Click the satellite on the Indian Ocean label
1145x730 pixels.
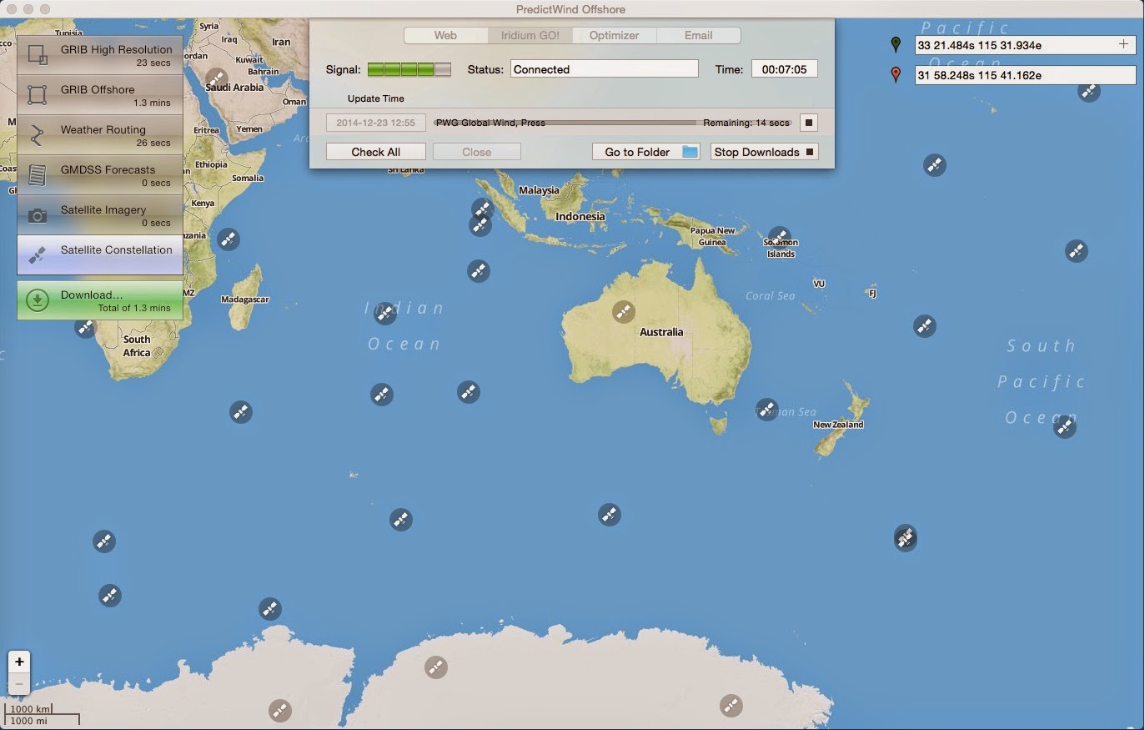[385, 314]
